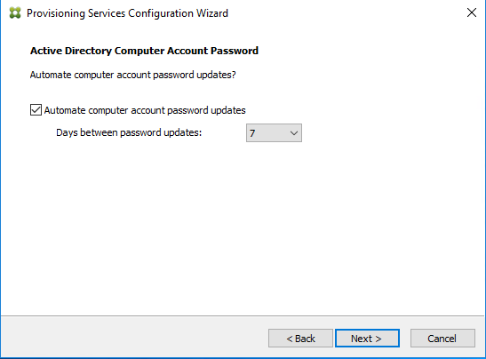486x359 pixels.
Task: Toggle Automate computer account password updates checkbox
Action: [36, 110]
